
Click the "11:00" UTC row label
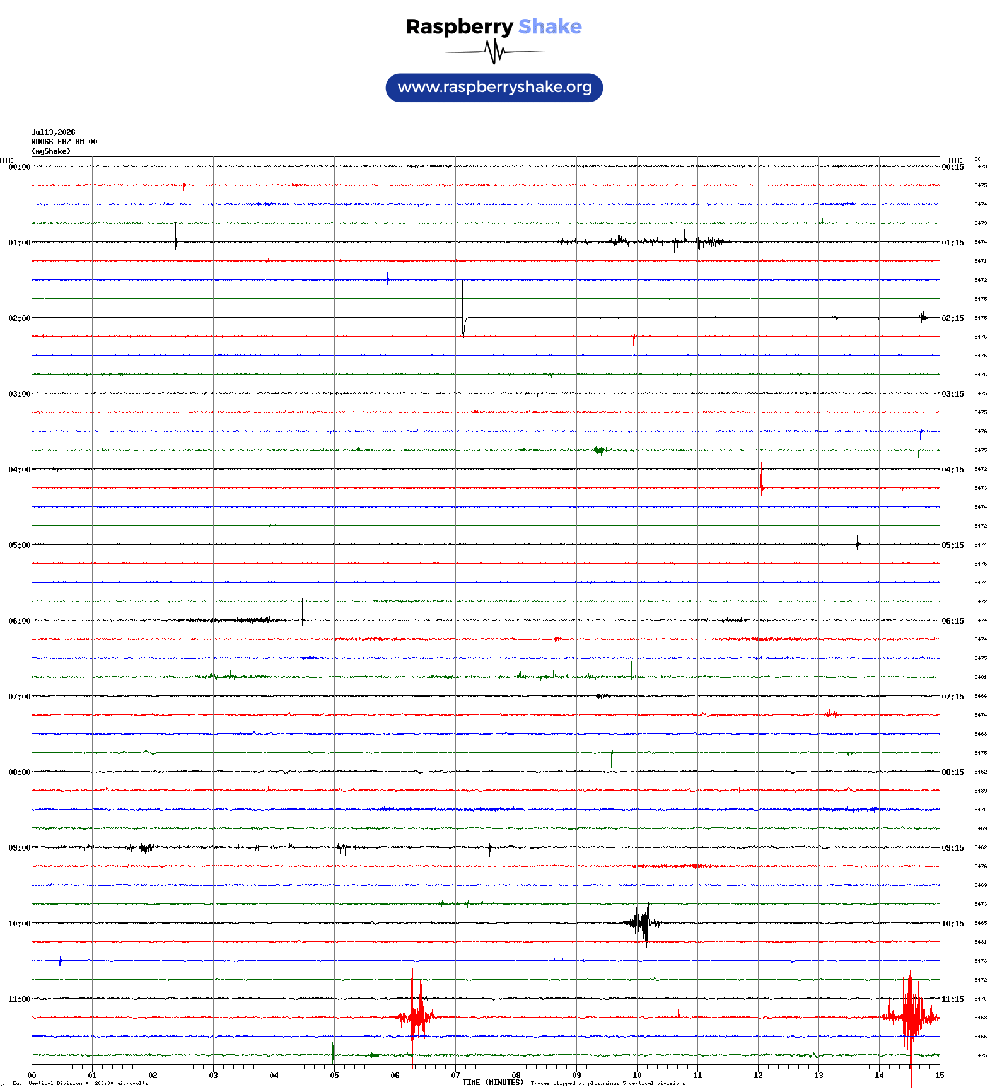(20, 999)
